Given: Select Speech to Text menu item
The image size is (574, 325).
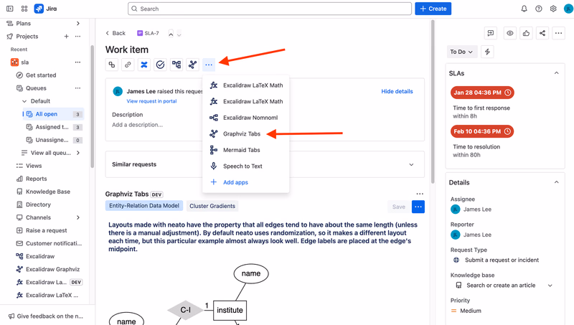Looking at the screenshot, I should coord(245,166).
